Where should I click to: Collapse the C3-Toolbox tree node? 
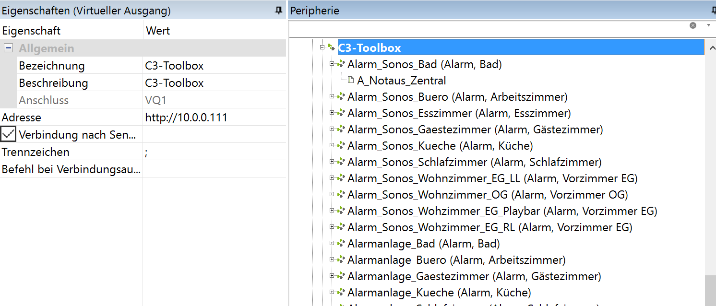tap(322, 47)
